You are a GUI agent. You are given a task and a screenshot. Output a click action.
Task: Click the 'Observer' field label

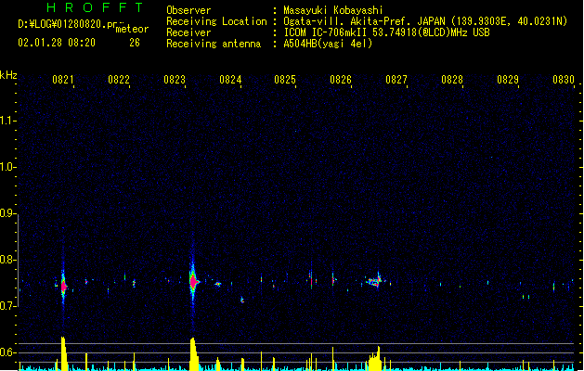188,10
